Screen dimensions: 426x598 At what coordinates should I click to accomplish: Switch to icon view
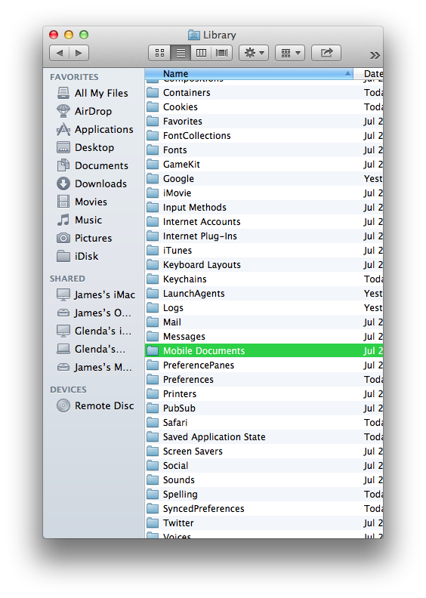pos(159,53)
